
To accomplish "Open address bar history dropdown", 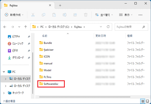I will (x=101, y=27).
